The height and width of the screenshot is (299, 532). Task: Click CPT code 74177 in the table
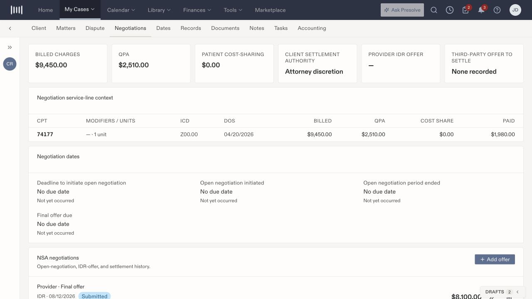45,135
